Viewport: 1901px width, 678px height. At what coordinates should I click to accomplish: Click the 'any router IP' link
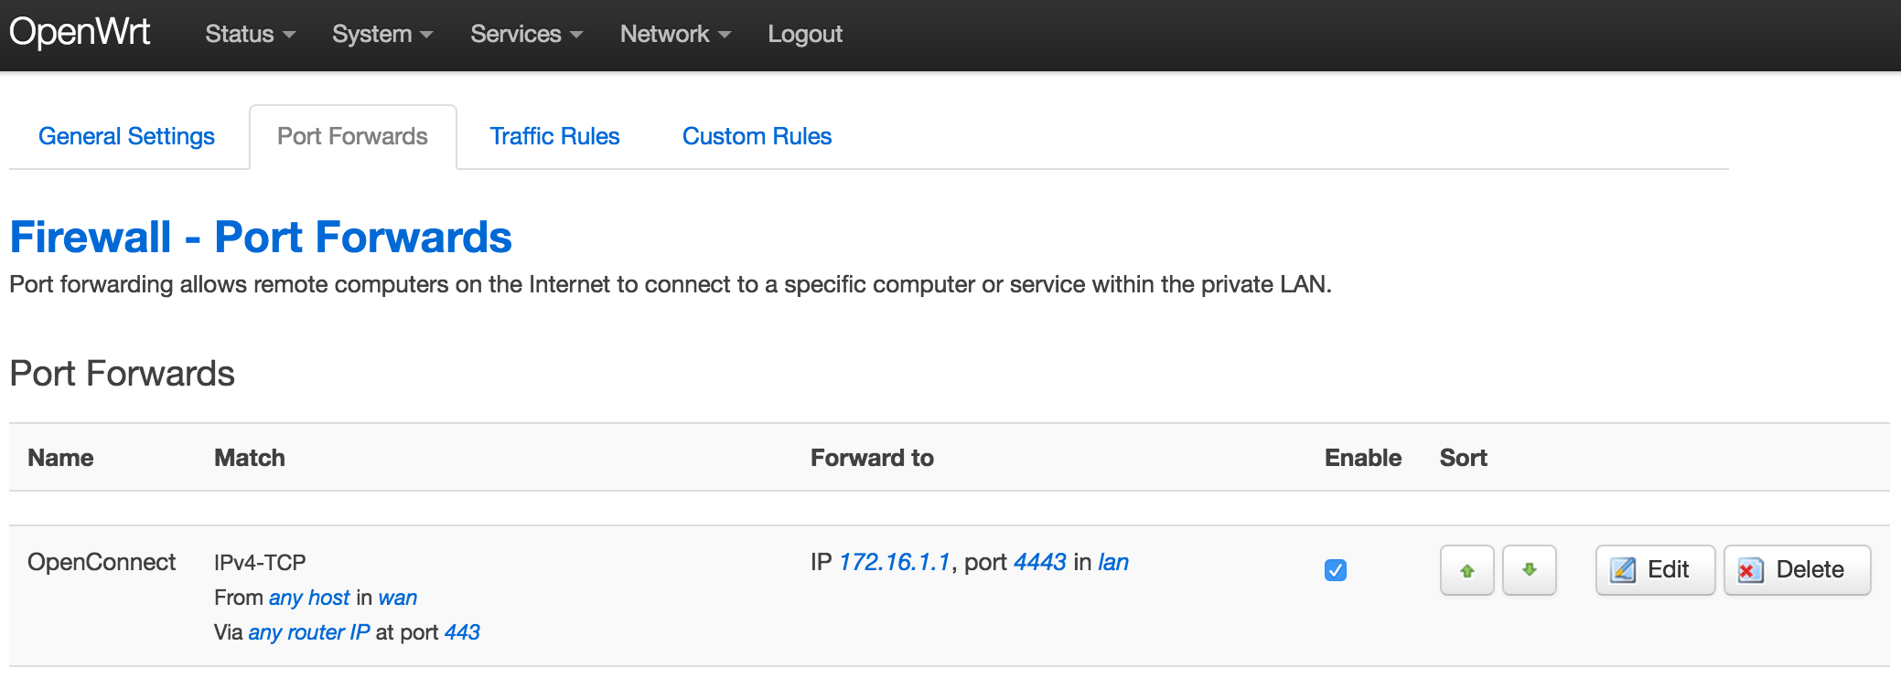click(309, 632)
